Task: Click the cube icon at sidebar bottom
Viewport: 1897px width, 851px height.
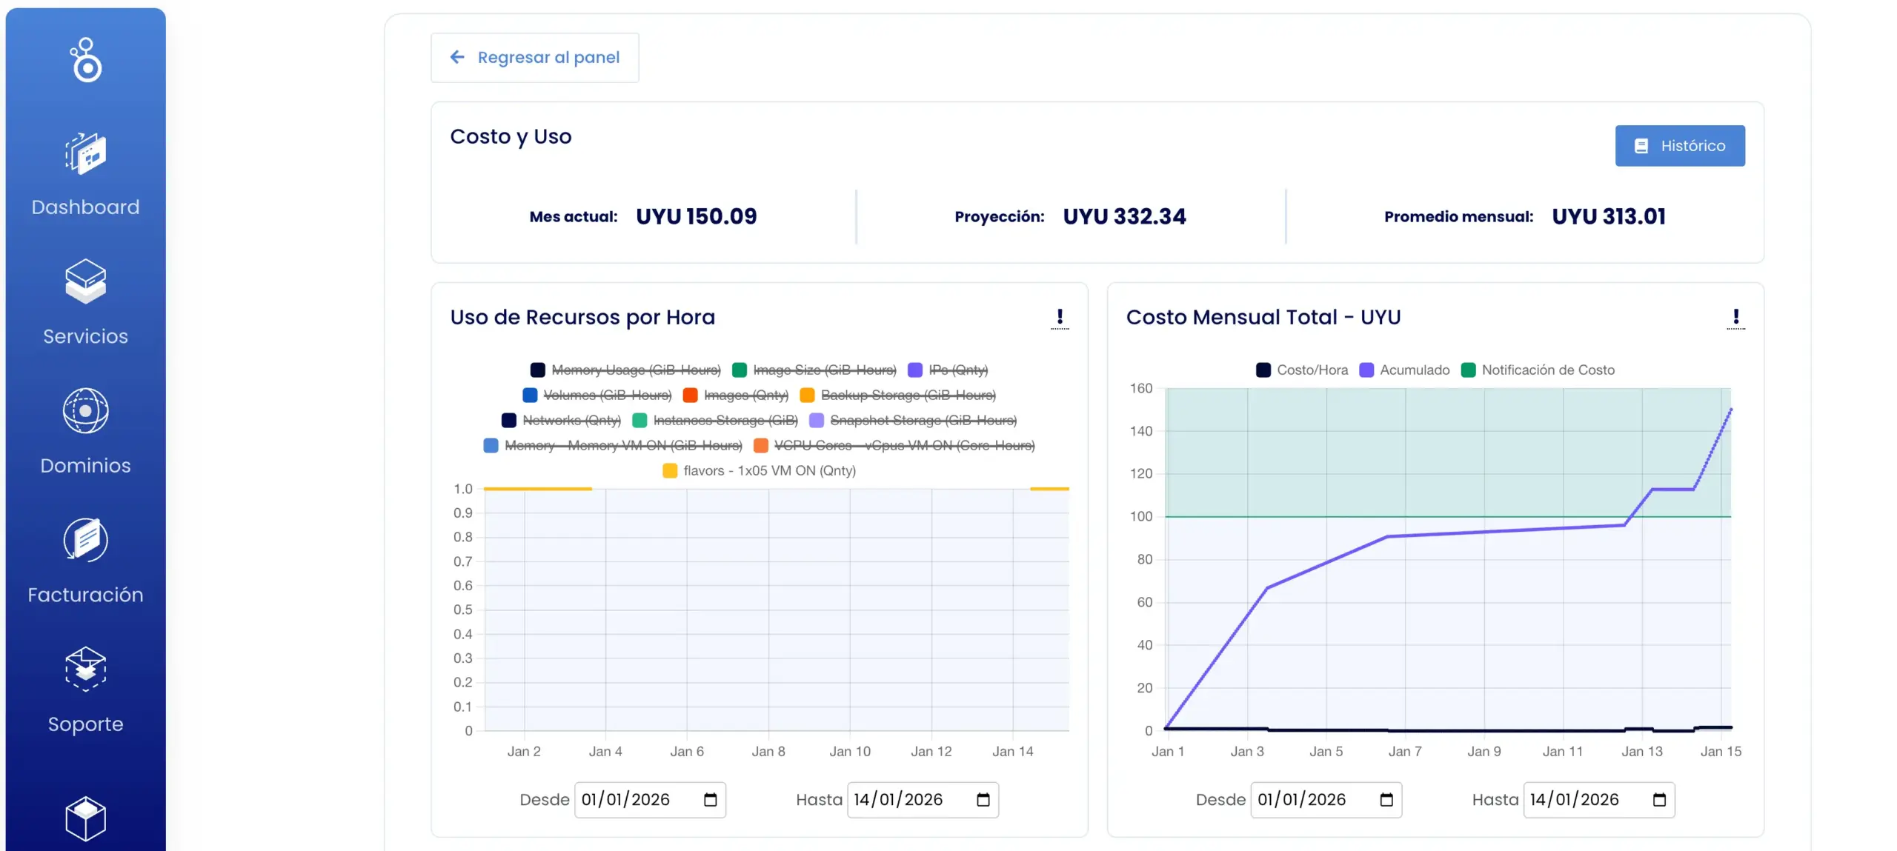Action: point(85,818)
